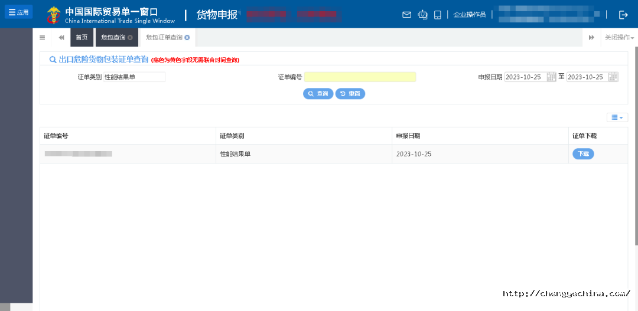This screenshot has width=638, height=311.
Task: Click the mobile phone icon
Action: pos(438,15)
